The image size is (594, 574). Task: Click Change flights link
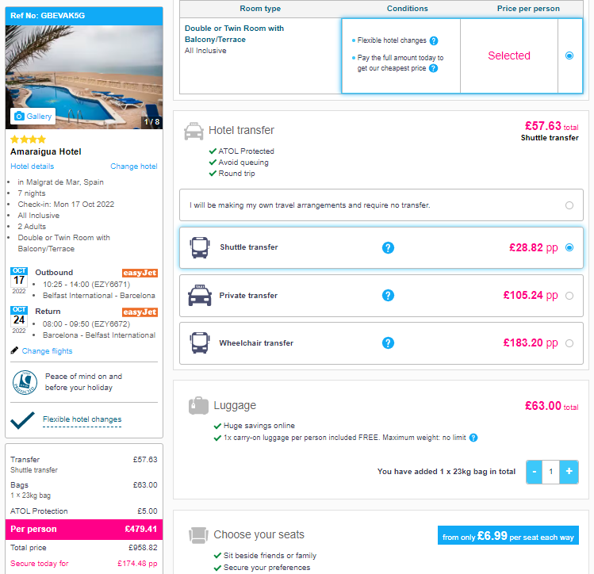click(x=47, y=351)
